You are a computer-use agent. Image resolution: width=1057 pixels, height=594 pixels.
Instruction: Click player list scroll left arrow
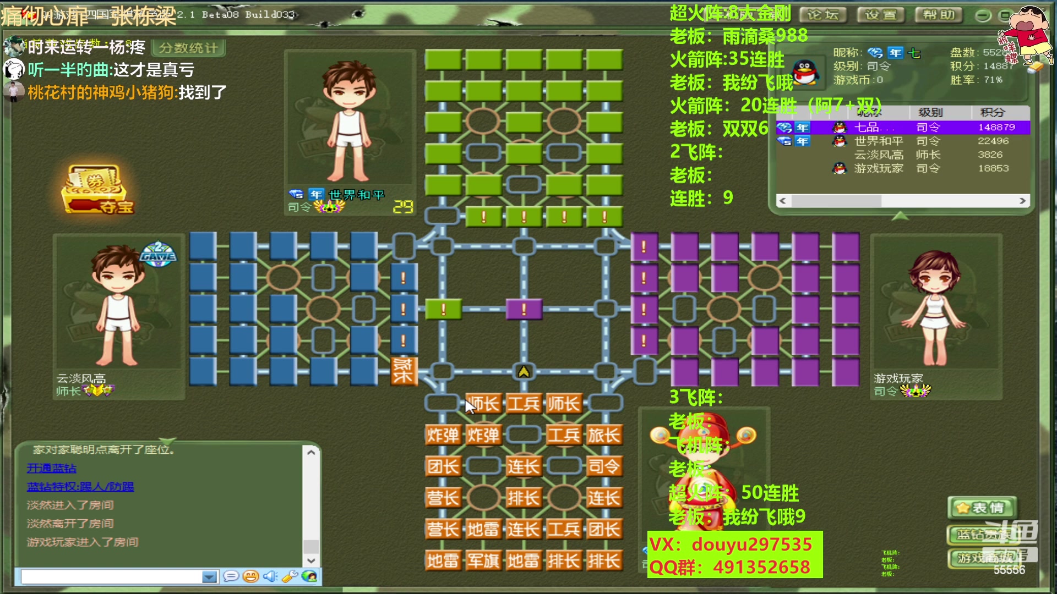(x=782, y=201)
